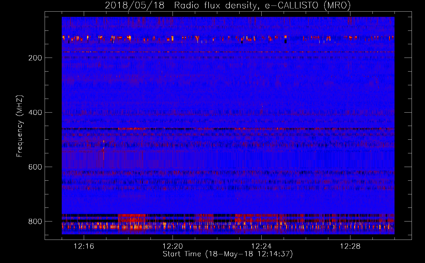Viewport: 425px width, 263px height.
Task: Click the 12:20 time tick label
Action: (173, 246)
